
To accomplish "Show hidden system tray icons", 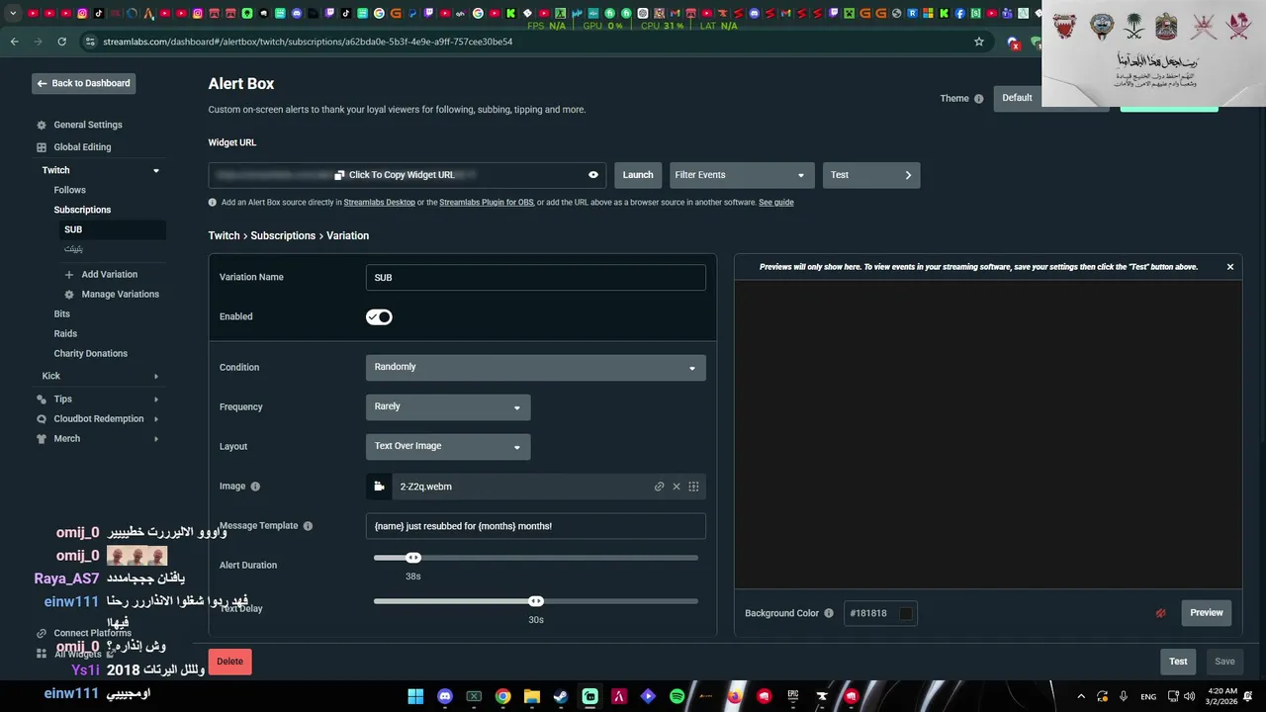I will pyautogui.click(x=1081, y=696).
